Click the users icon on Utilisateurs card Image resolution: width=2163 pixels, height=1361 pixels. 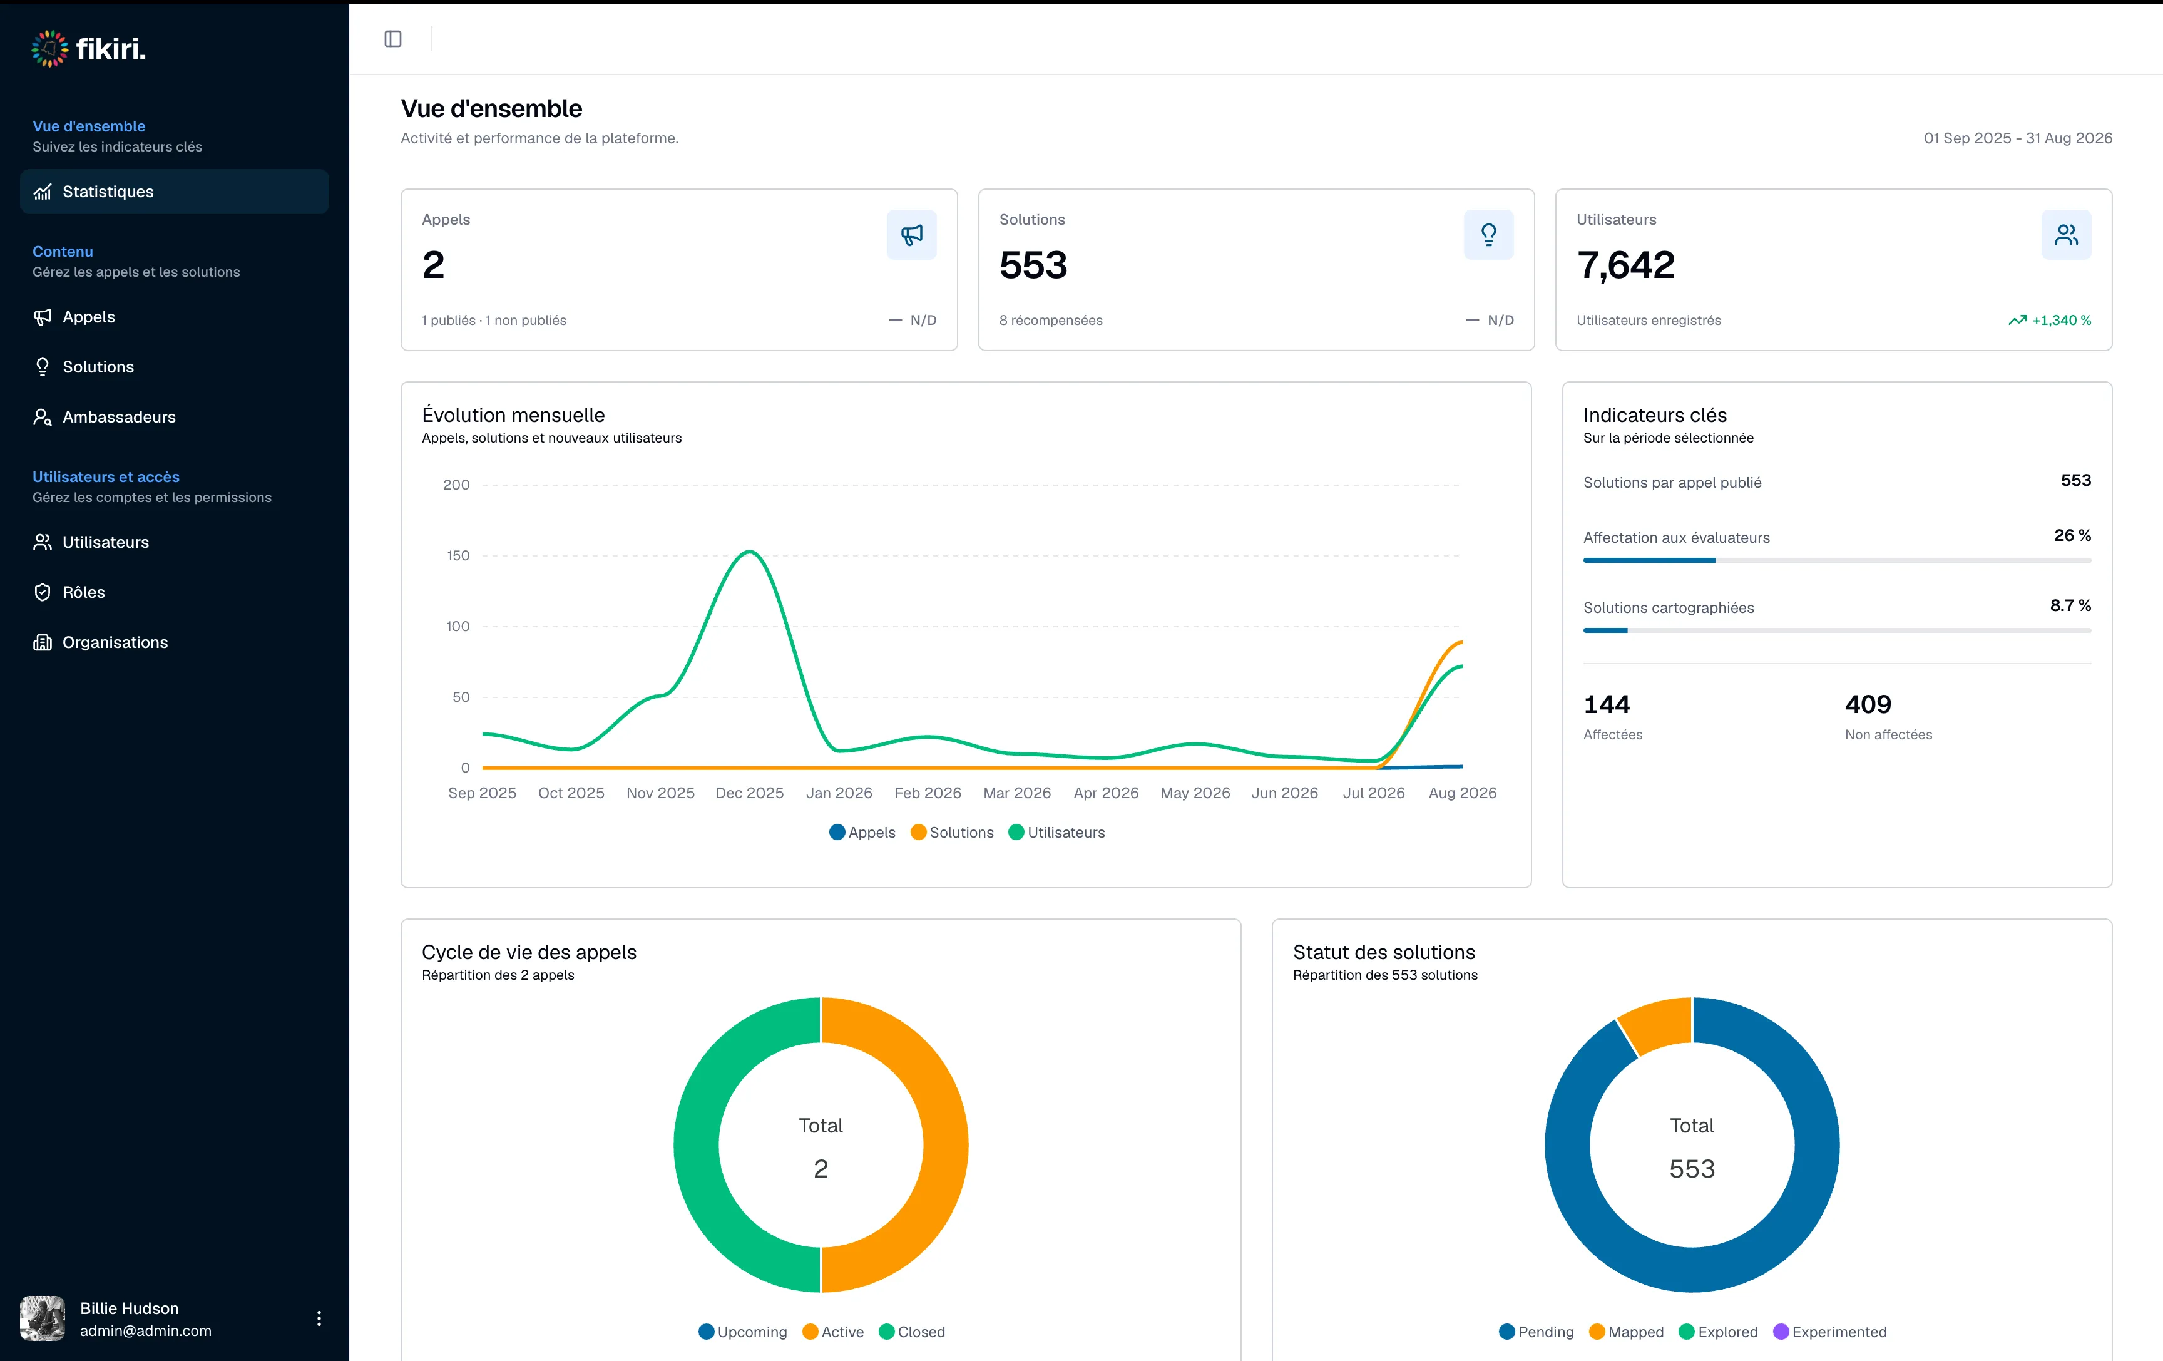click(2066, 235)
